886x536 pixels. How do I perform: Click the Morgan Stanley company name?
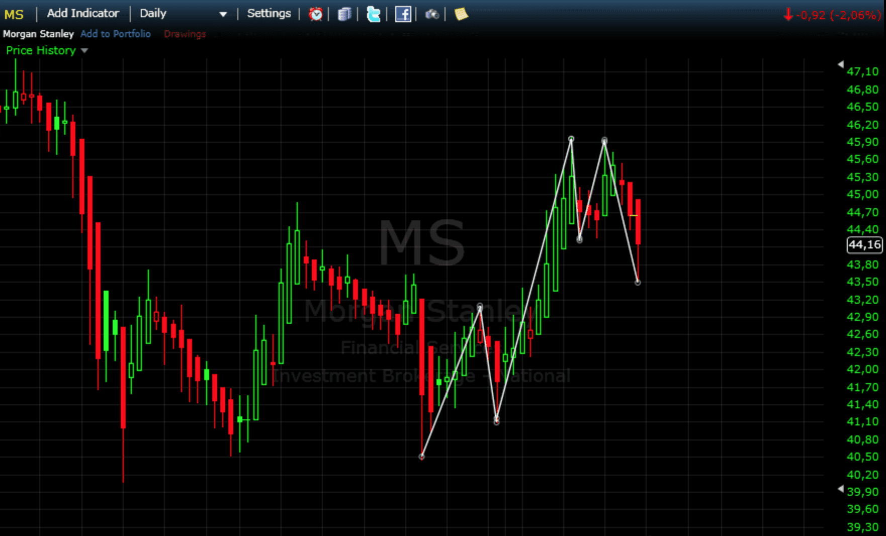38,34
